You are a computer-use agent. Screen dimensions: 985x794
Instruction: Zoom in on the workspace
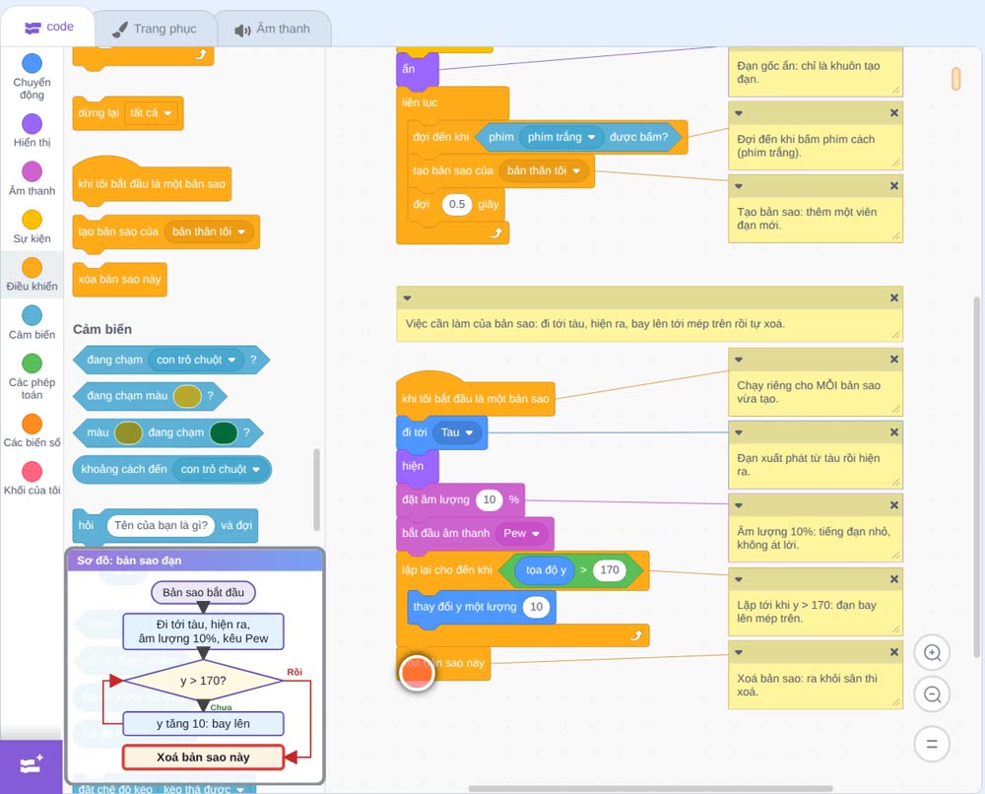tap(932, 653)
